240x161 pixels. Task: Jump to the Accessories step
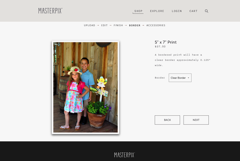coord(156,25)
